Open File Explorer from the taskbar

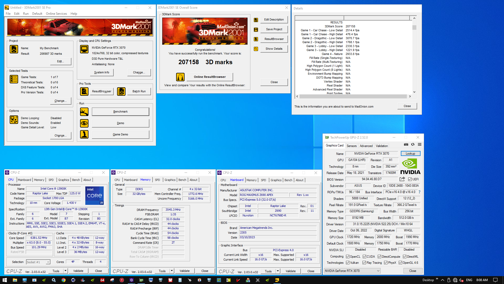point(15,280)
